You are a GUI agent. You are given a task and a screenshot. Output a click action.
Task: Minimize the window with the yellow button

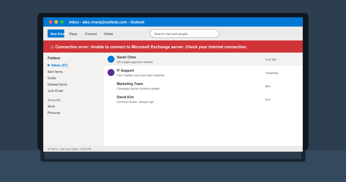pyautogui.click(x=56, y=22)
